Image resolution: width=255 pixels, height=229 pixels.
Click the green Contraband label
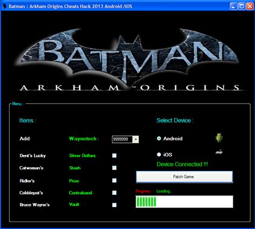click(x=81, y=193)
